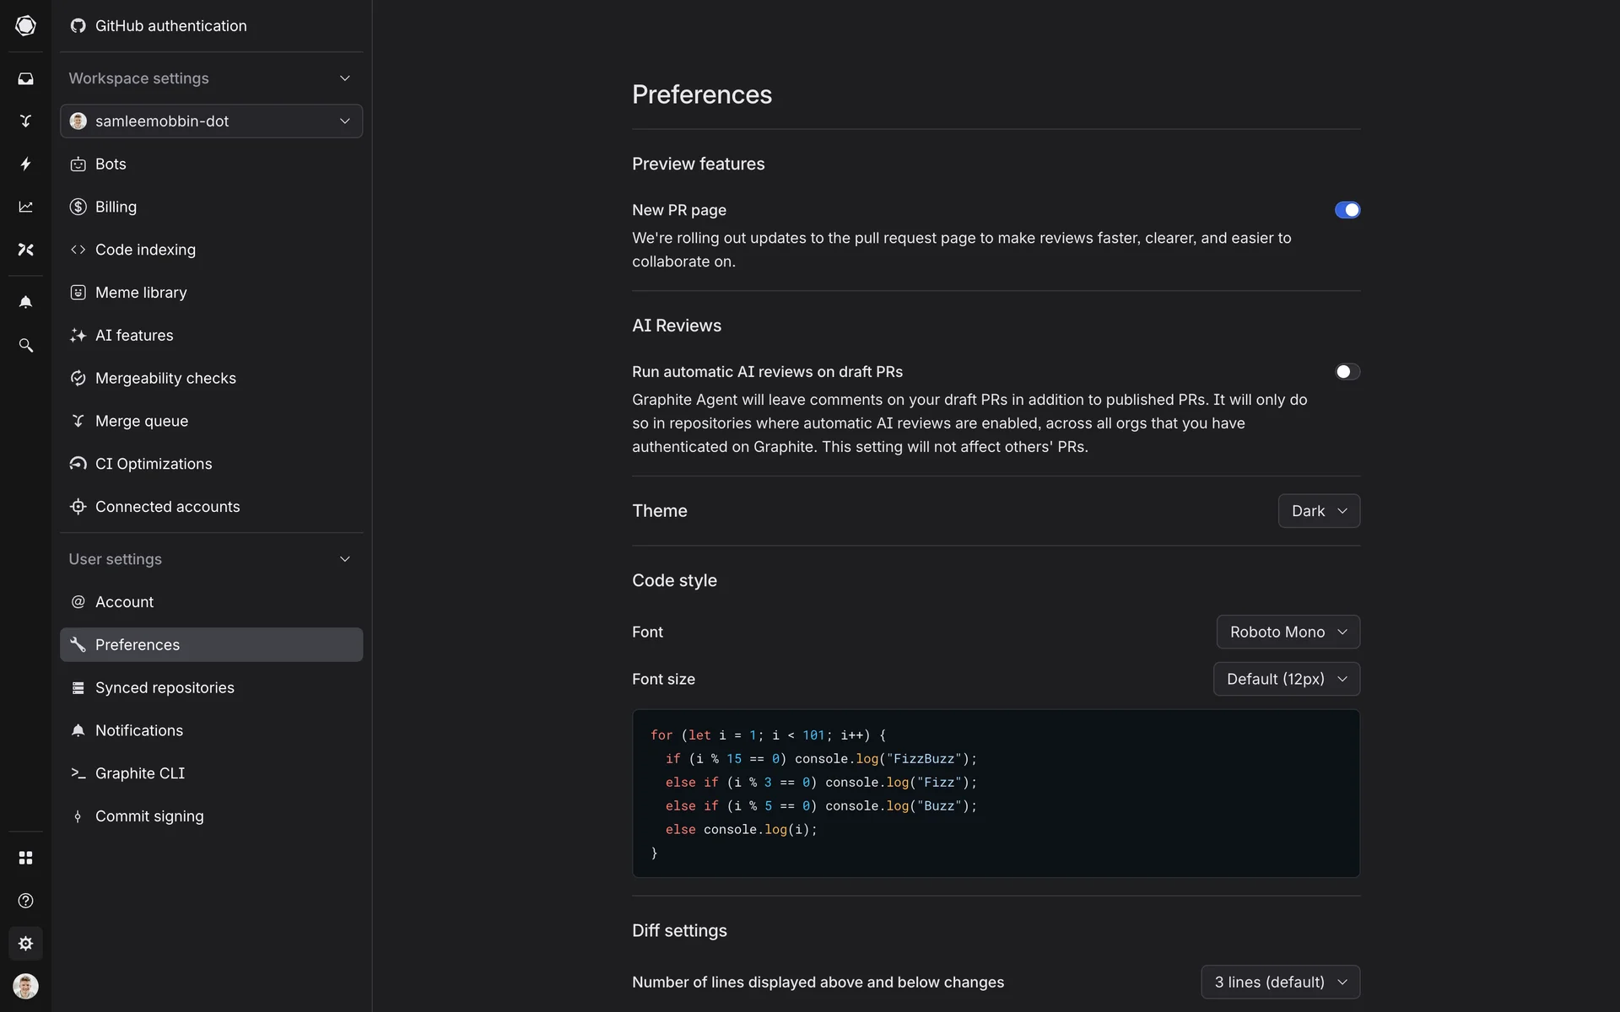Viewport: 1620px width, 1012px height.
Task: Go to Synced repositories settings
Action: [165, 687]
